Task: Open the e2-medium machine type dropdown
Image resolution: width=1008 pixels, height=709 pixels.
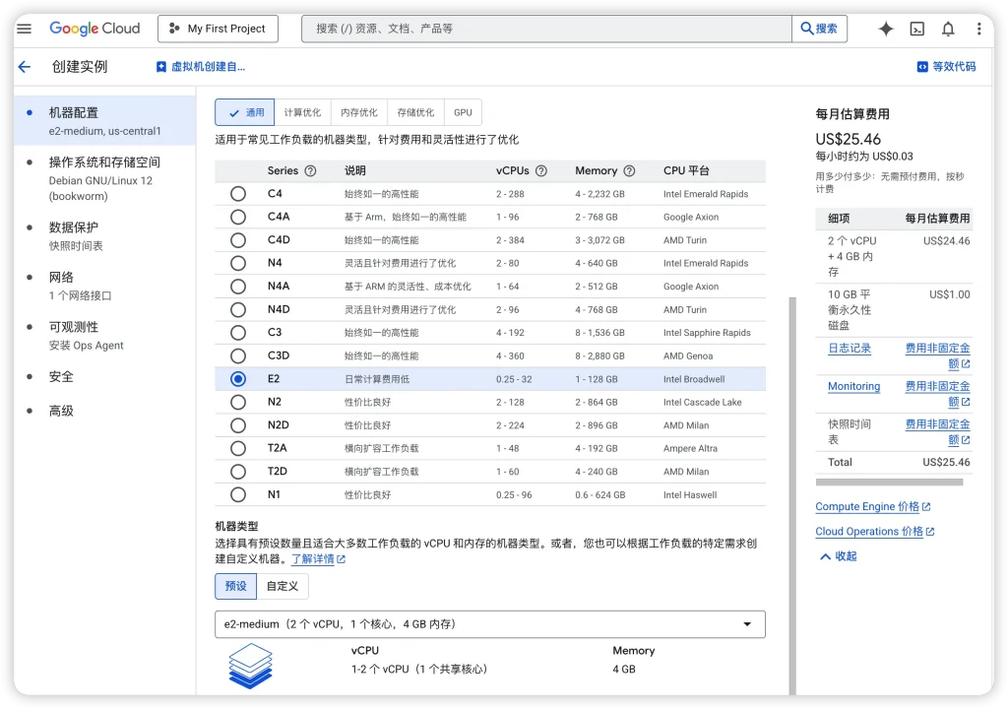Action: click(489, 624)
